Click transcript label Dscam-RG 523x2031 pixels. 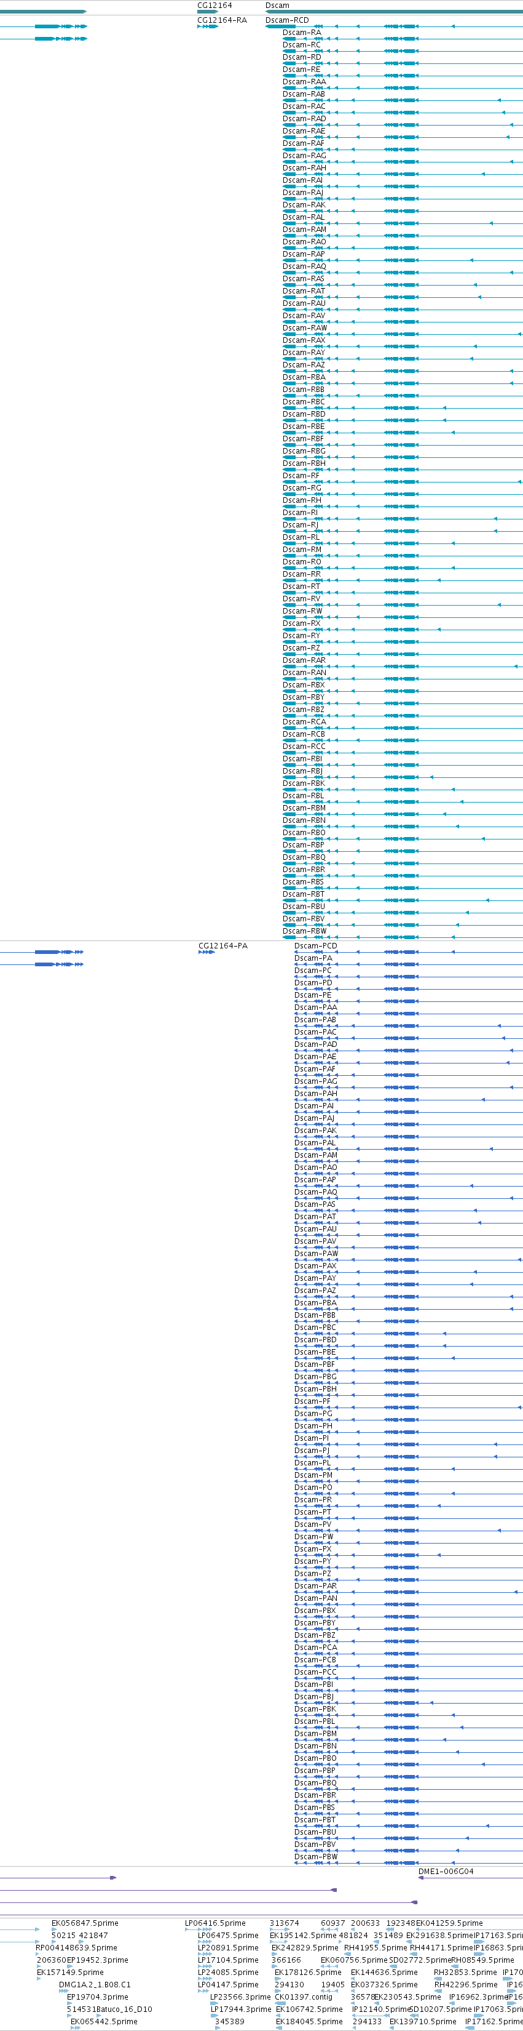302,488
